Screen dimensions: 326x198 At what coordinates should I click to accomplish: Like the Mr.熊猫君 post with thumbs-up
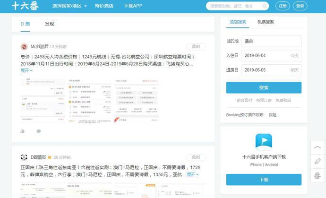(x=23, y=131)
